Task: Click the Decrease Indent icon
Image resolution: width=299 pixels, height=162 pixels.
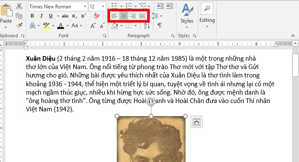Action: 160,6
